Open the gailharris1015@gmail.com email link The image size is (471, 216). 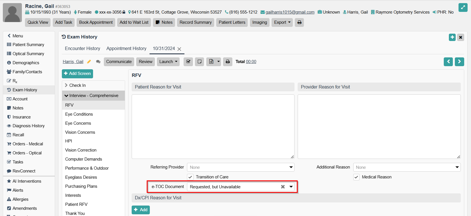(290, 12)
